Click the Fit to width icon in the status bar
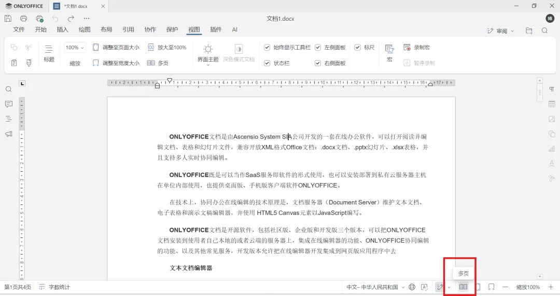 (x=492, y=287)
